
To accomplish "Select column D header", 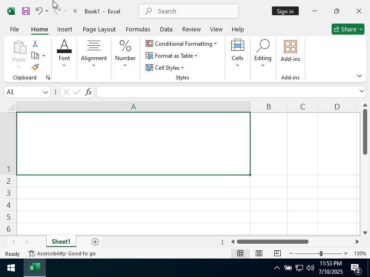I will [x=337, y=107].
